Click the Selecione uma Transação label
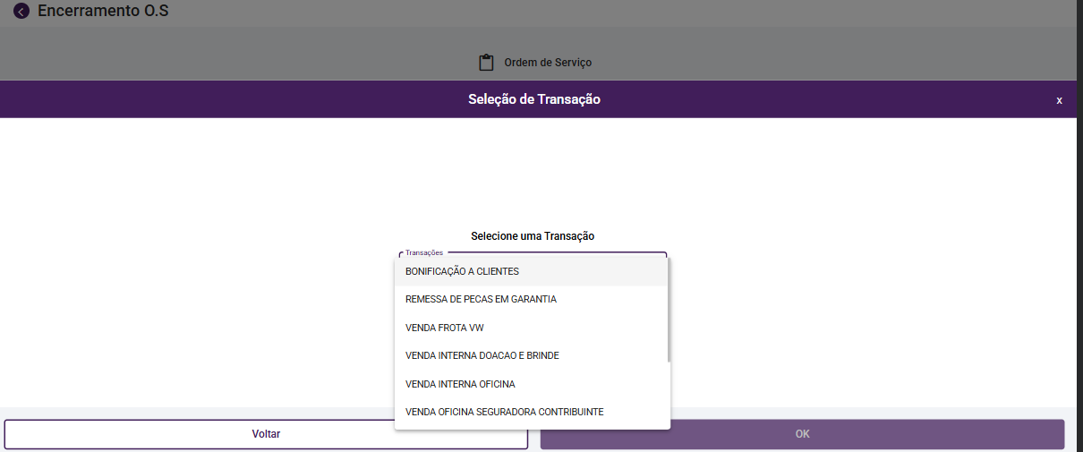 click(533, 236)
